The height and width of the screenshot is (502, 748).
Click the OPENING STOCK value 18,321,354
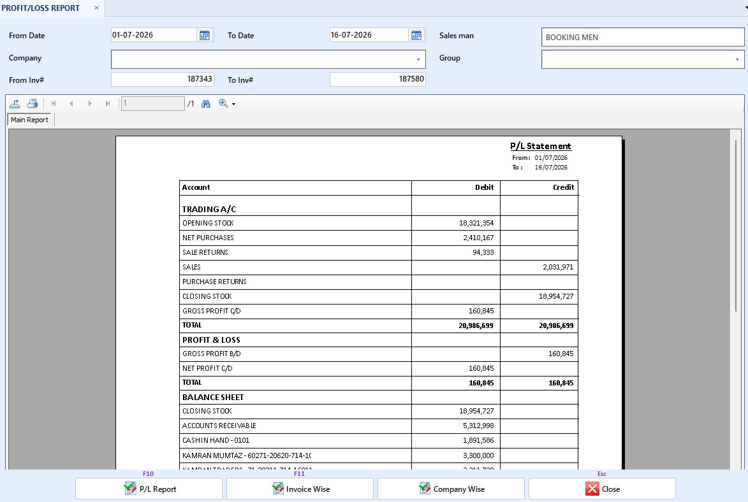tap(476, 223)
